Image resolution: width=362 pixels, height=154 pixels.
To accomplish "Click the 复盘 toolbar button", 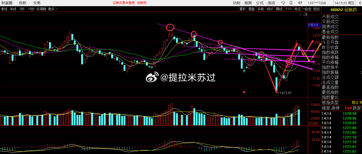I will [252, 9].
